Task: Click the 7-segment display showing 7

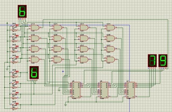Action: (152, 61)
